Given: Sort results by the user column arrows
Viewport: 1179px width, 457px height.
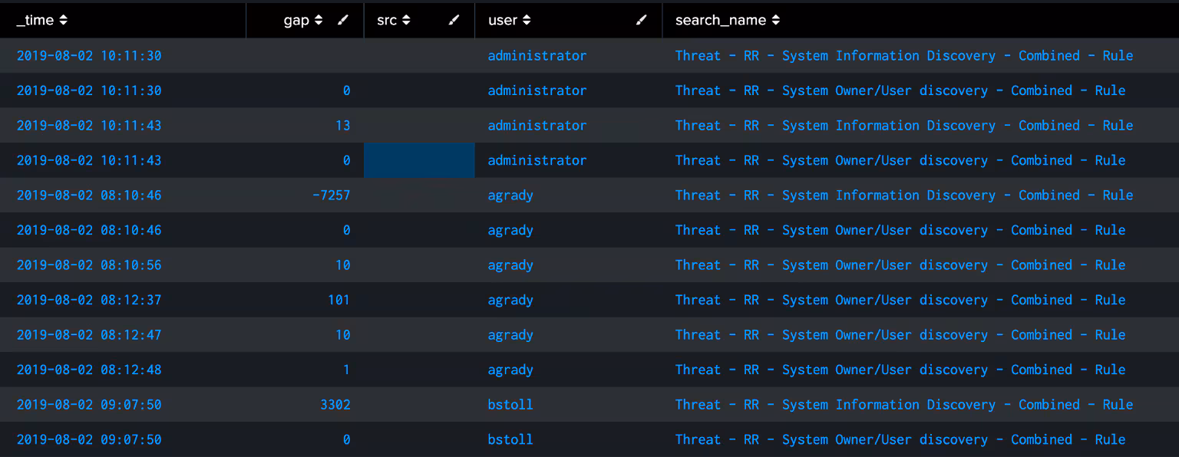Looking at the screenshot, I should (x=526, y=20).
